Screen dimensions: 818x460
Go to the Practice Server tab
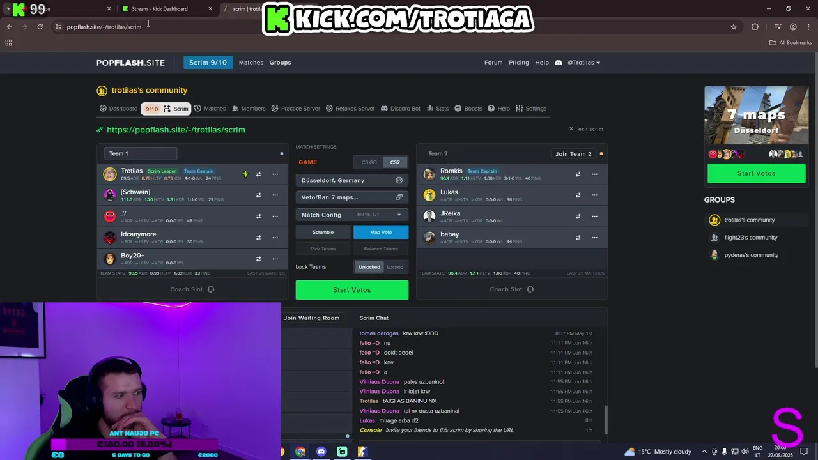coord(295,109)
